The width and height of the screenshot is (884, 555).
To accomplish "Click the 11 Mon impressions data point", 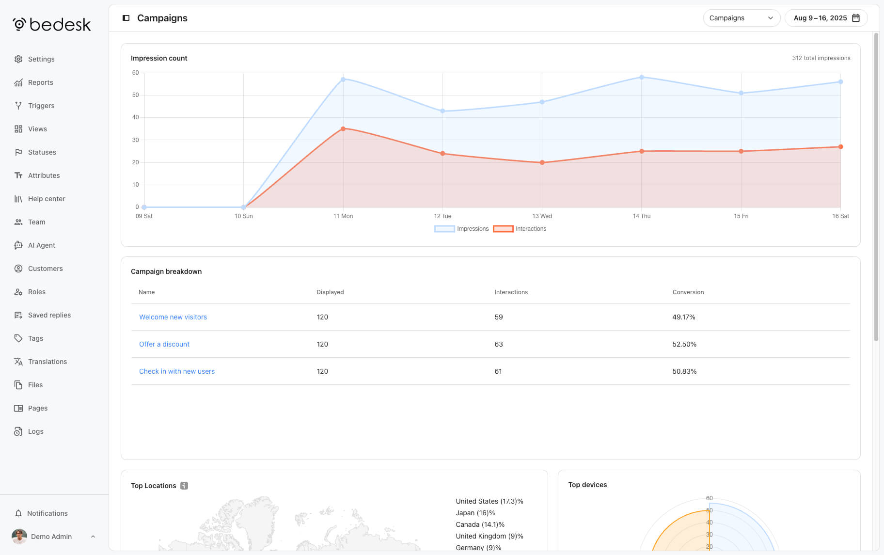I will [x=343, y=79].
